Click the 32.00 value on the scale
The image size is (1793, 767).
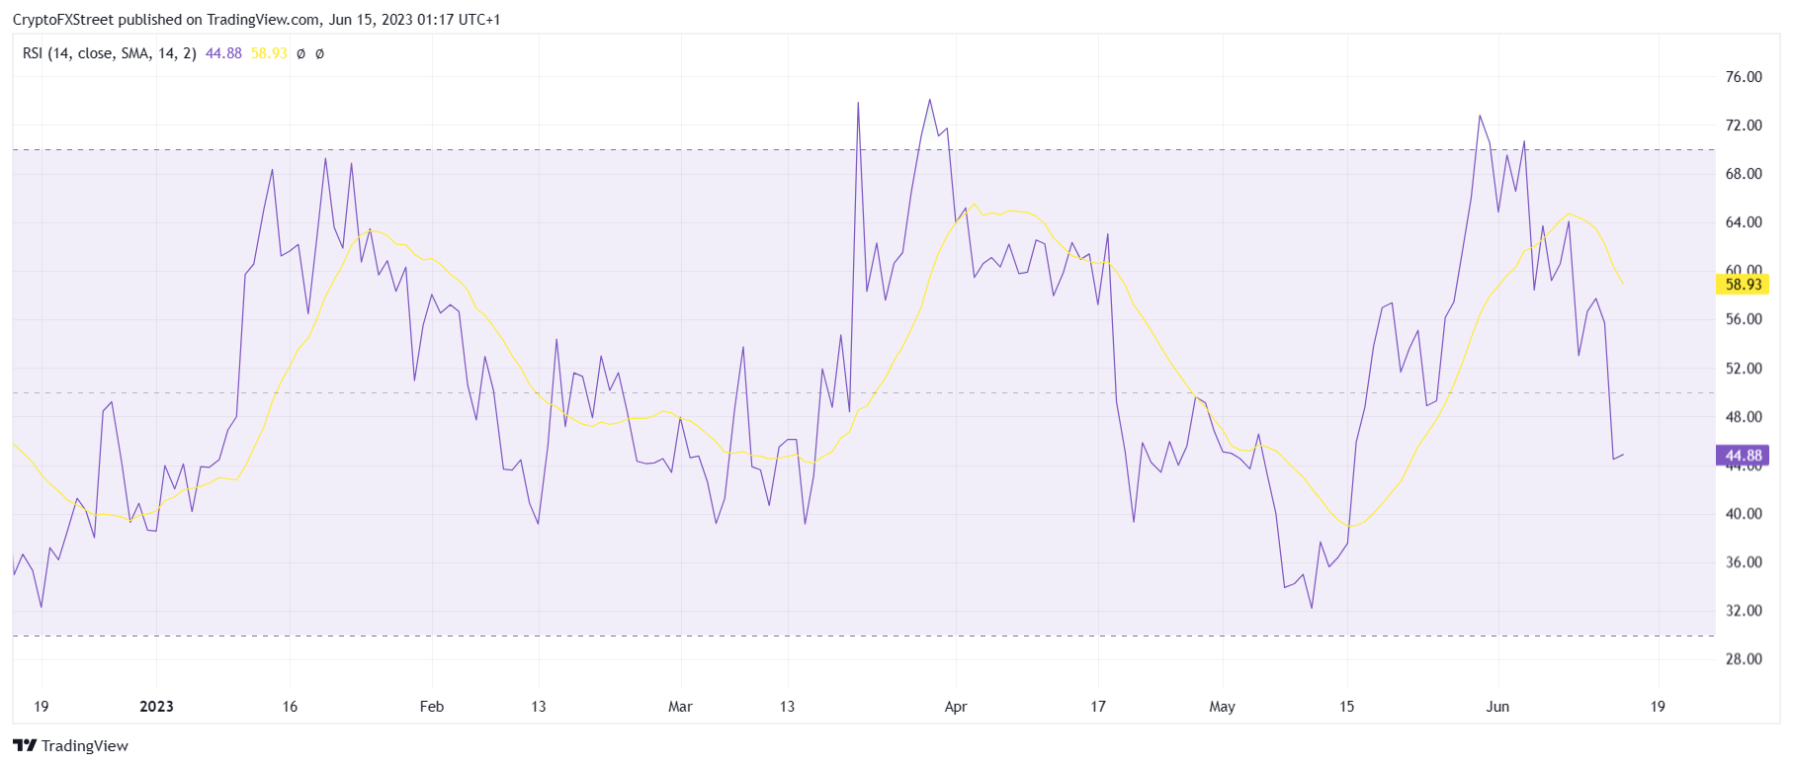point(1744,611)
